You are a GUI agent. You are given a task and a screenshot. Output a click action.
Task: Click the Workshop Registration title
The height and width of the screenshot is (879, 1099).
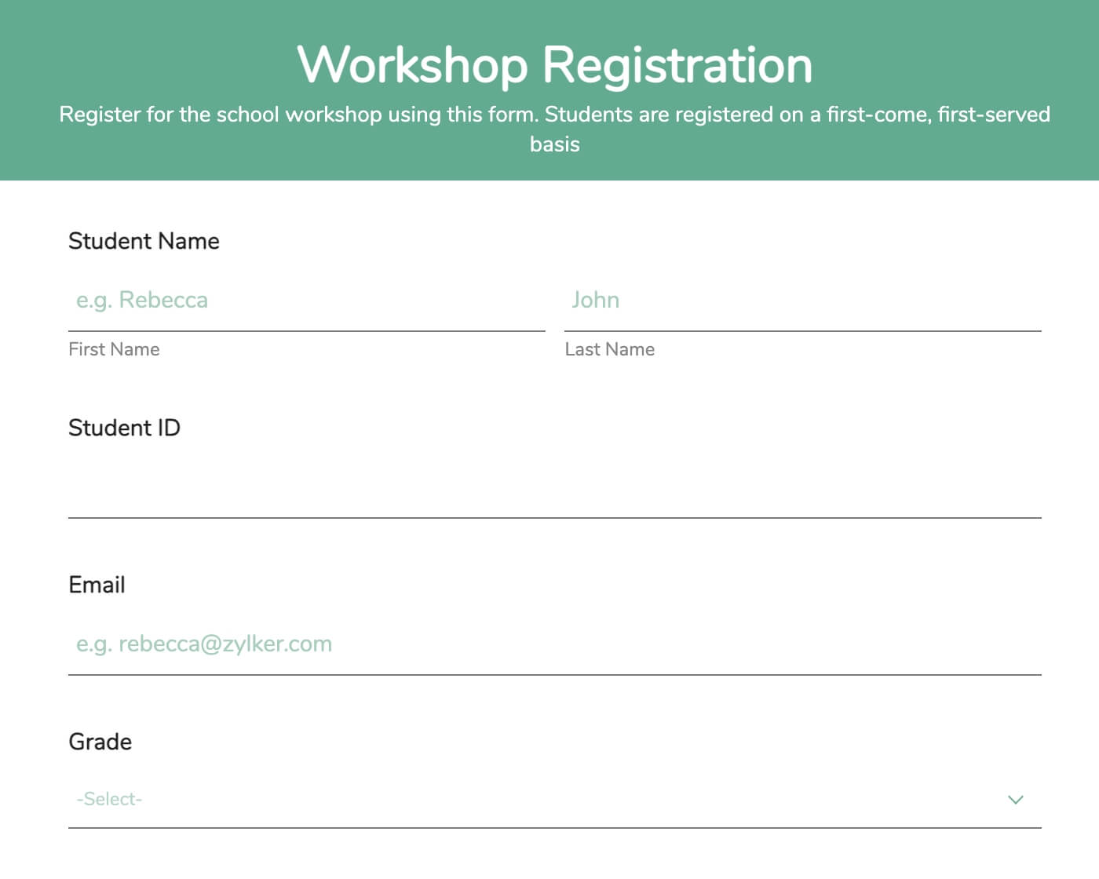[554, 65]
